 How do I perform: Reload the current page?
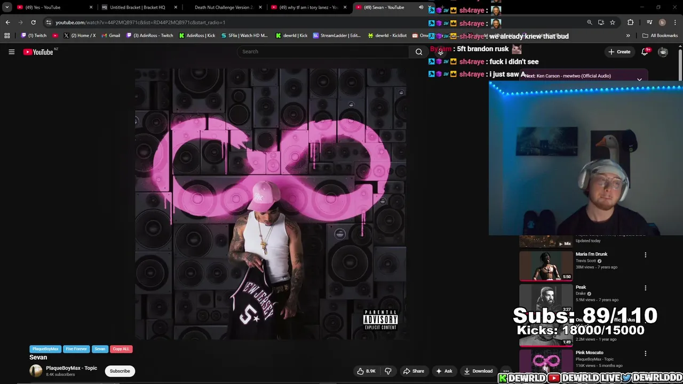(x=33, y=22)
